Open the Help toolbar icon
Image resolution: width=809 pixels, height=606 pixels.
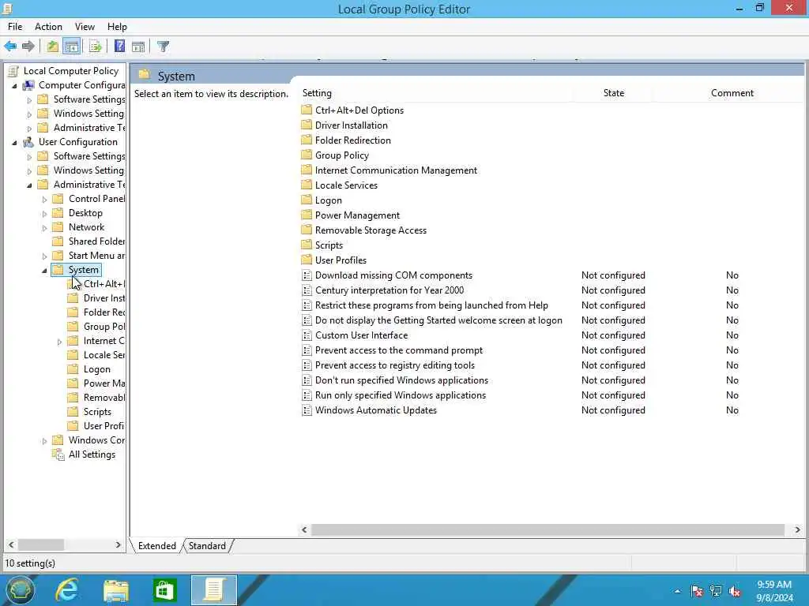click(x=120, y=47)
